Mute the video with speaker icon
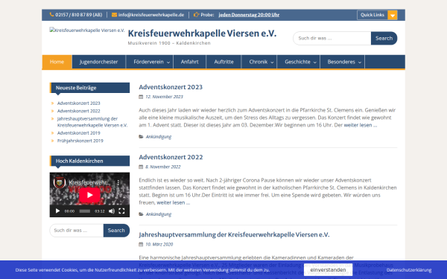 click(112, 211)
